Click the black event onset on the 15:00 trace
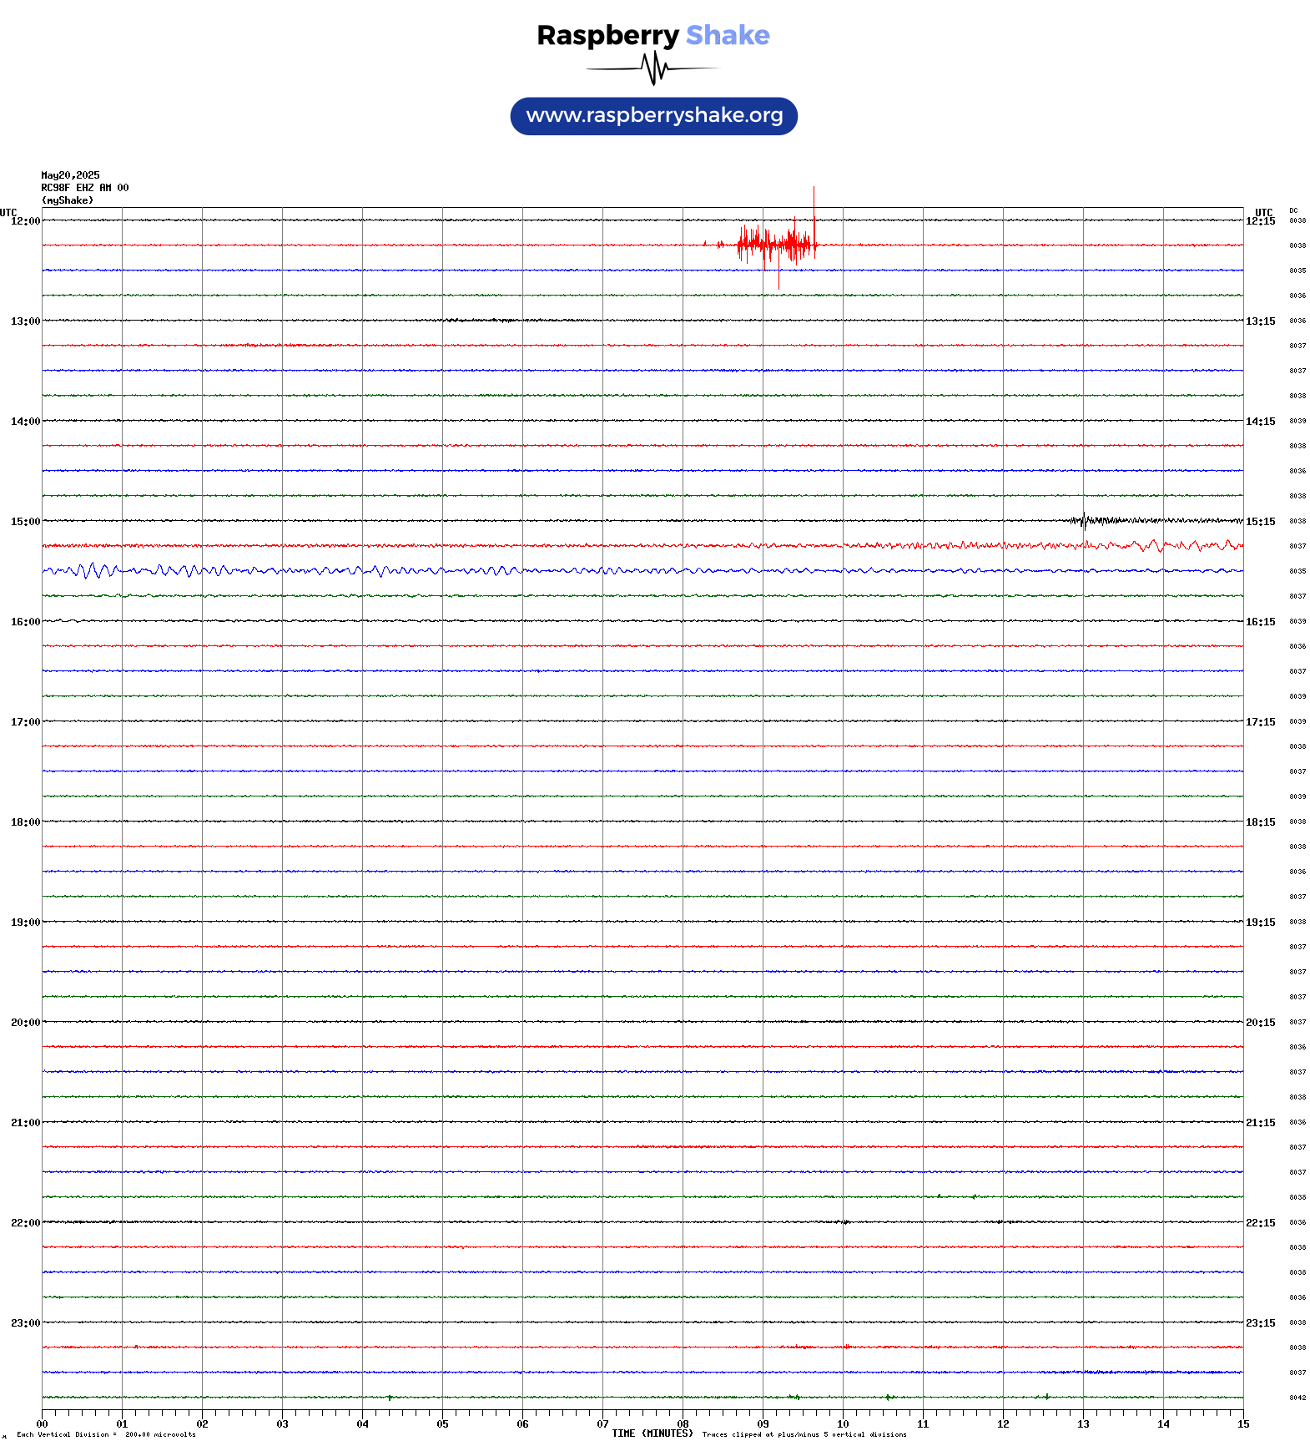 (x=1083, y=521)
